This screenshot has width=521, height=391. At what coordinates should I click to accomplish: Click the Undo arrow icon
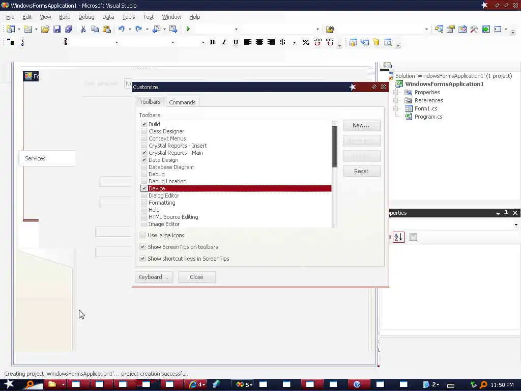[122, 29]
